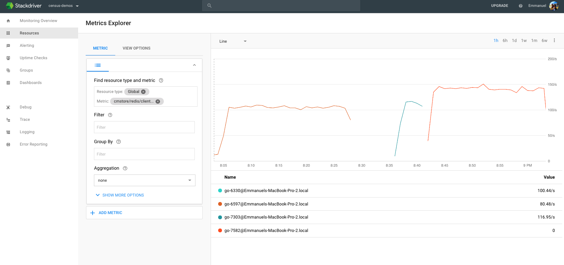Open the Debug page
The width and height of the screenshot is (564, 265).
pos(25,107)
